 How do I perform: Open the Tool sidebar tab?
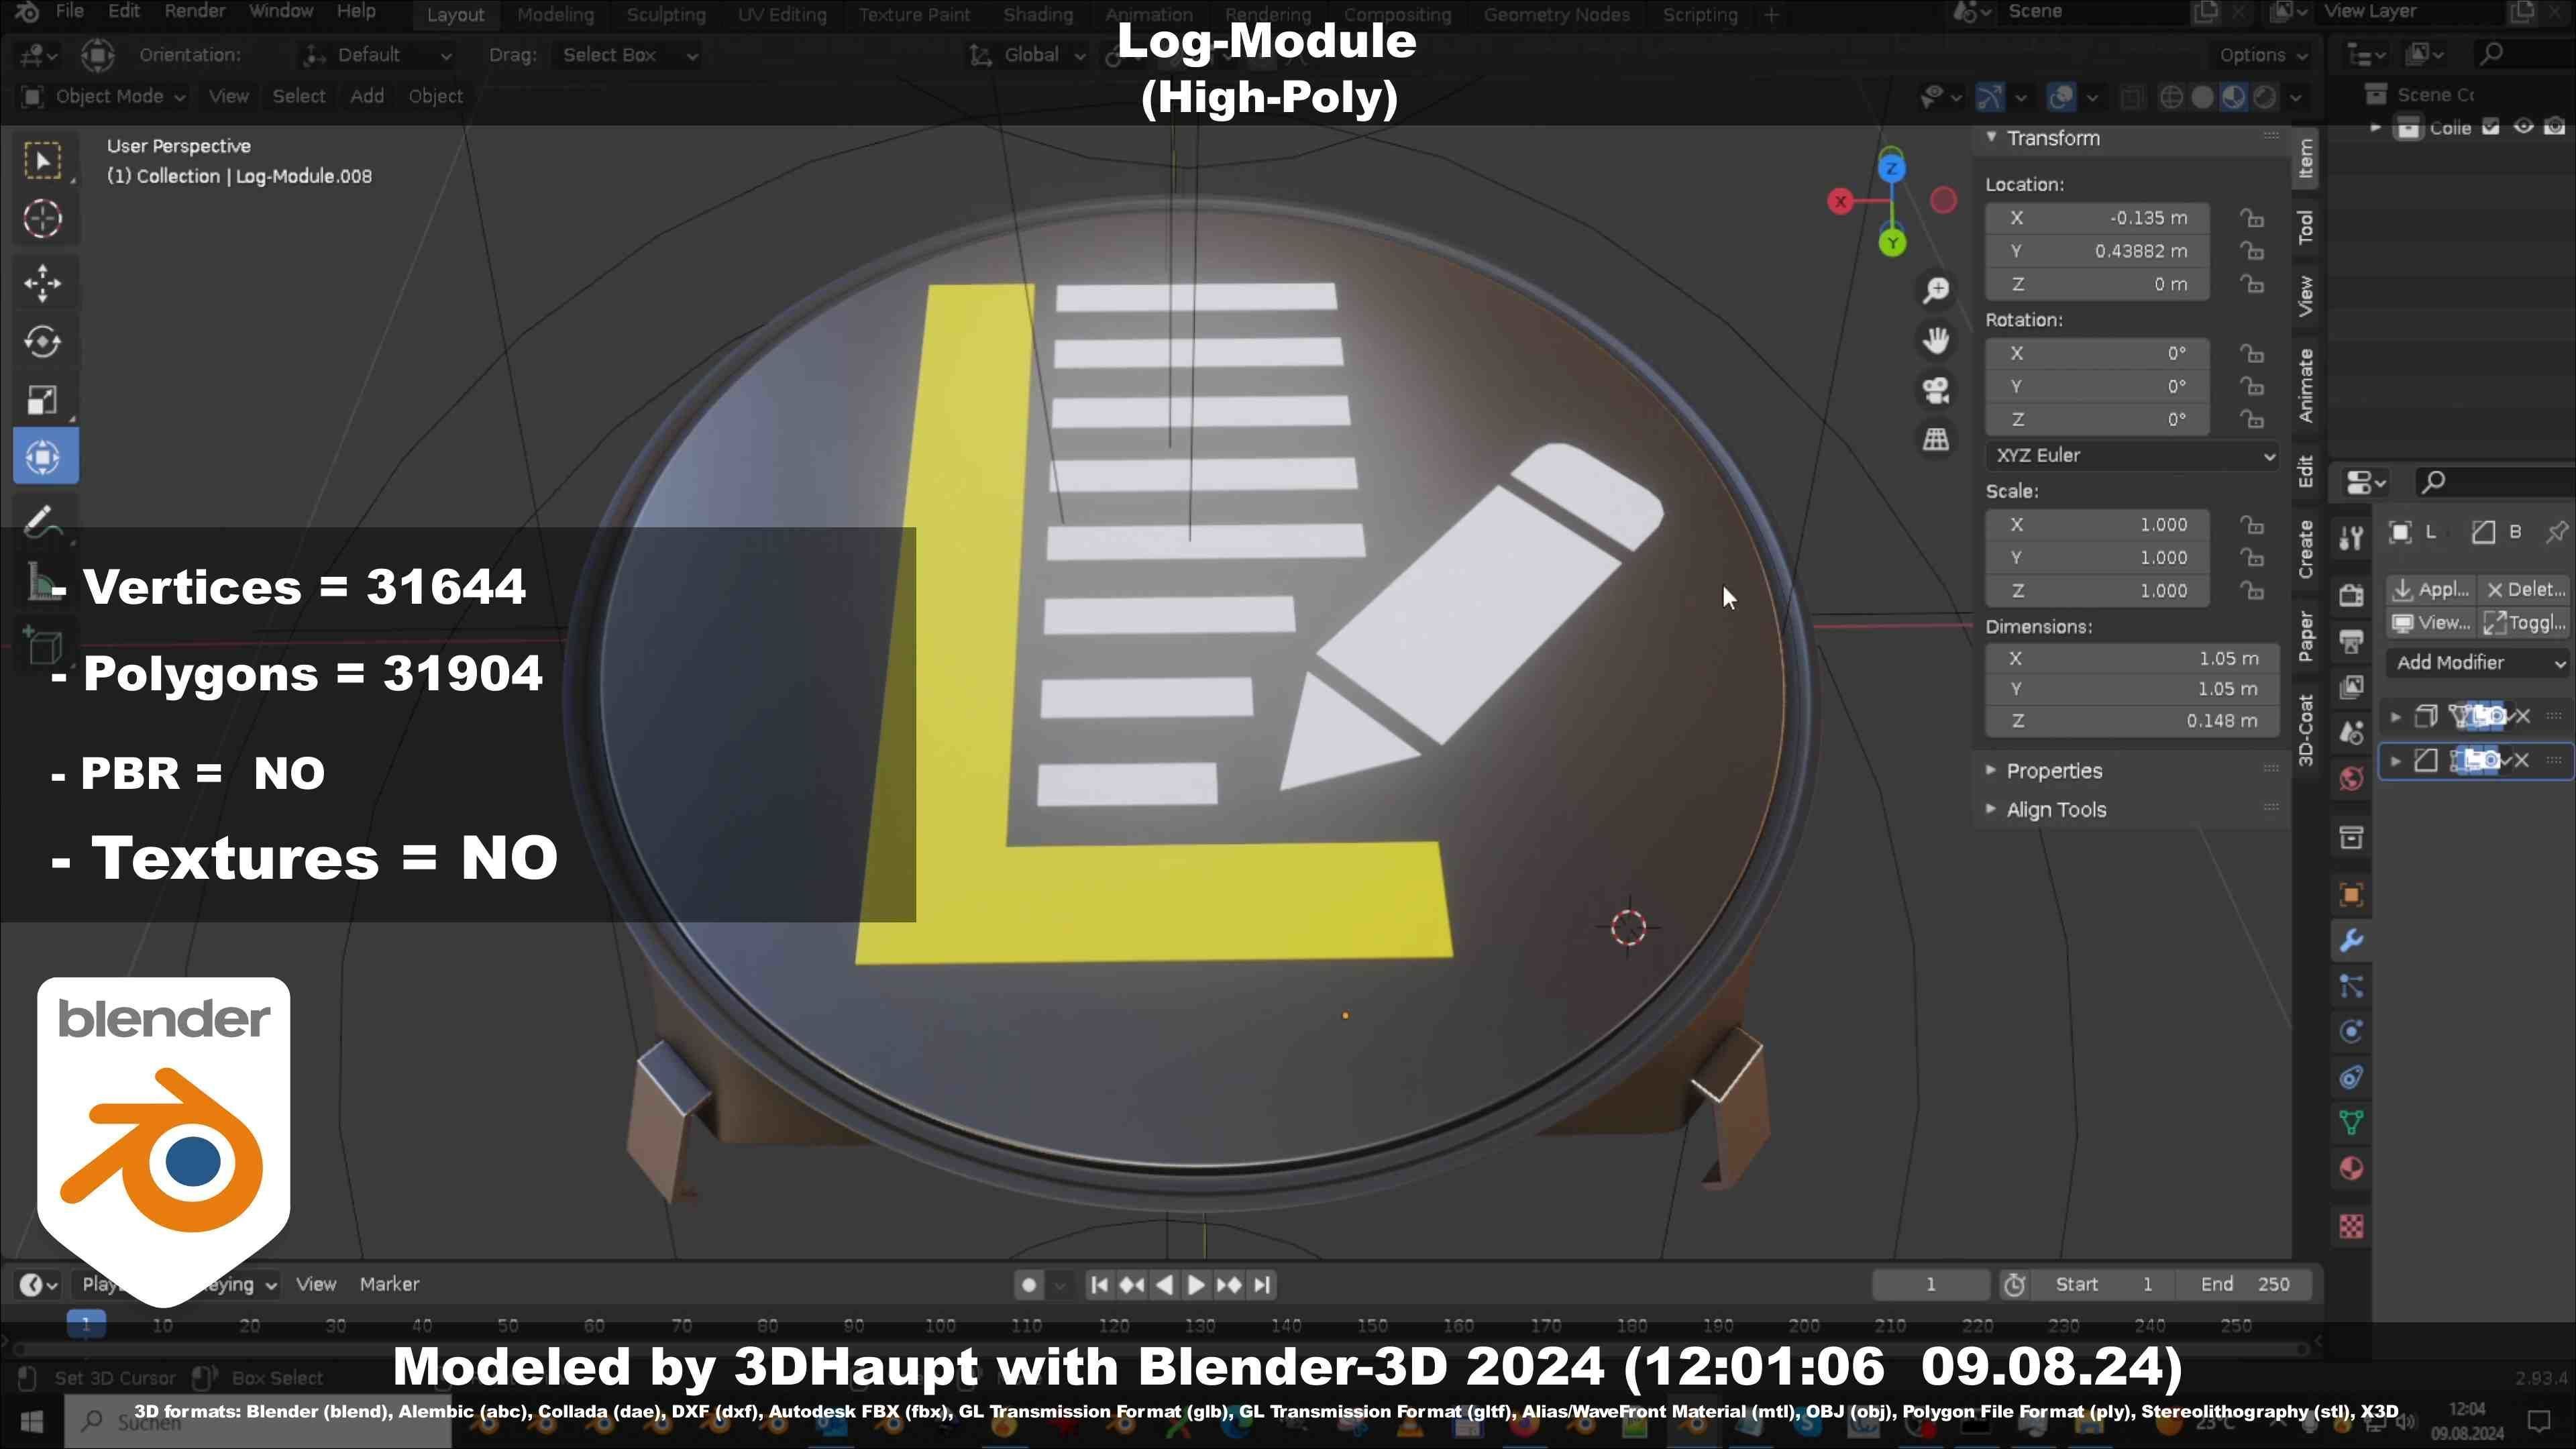point(2305,227)
